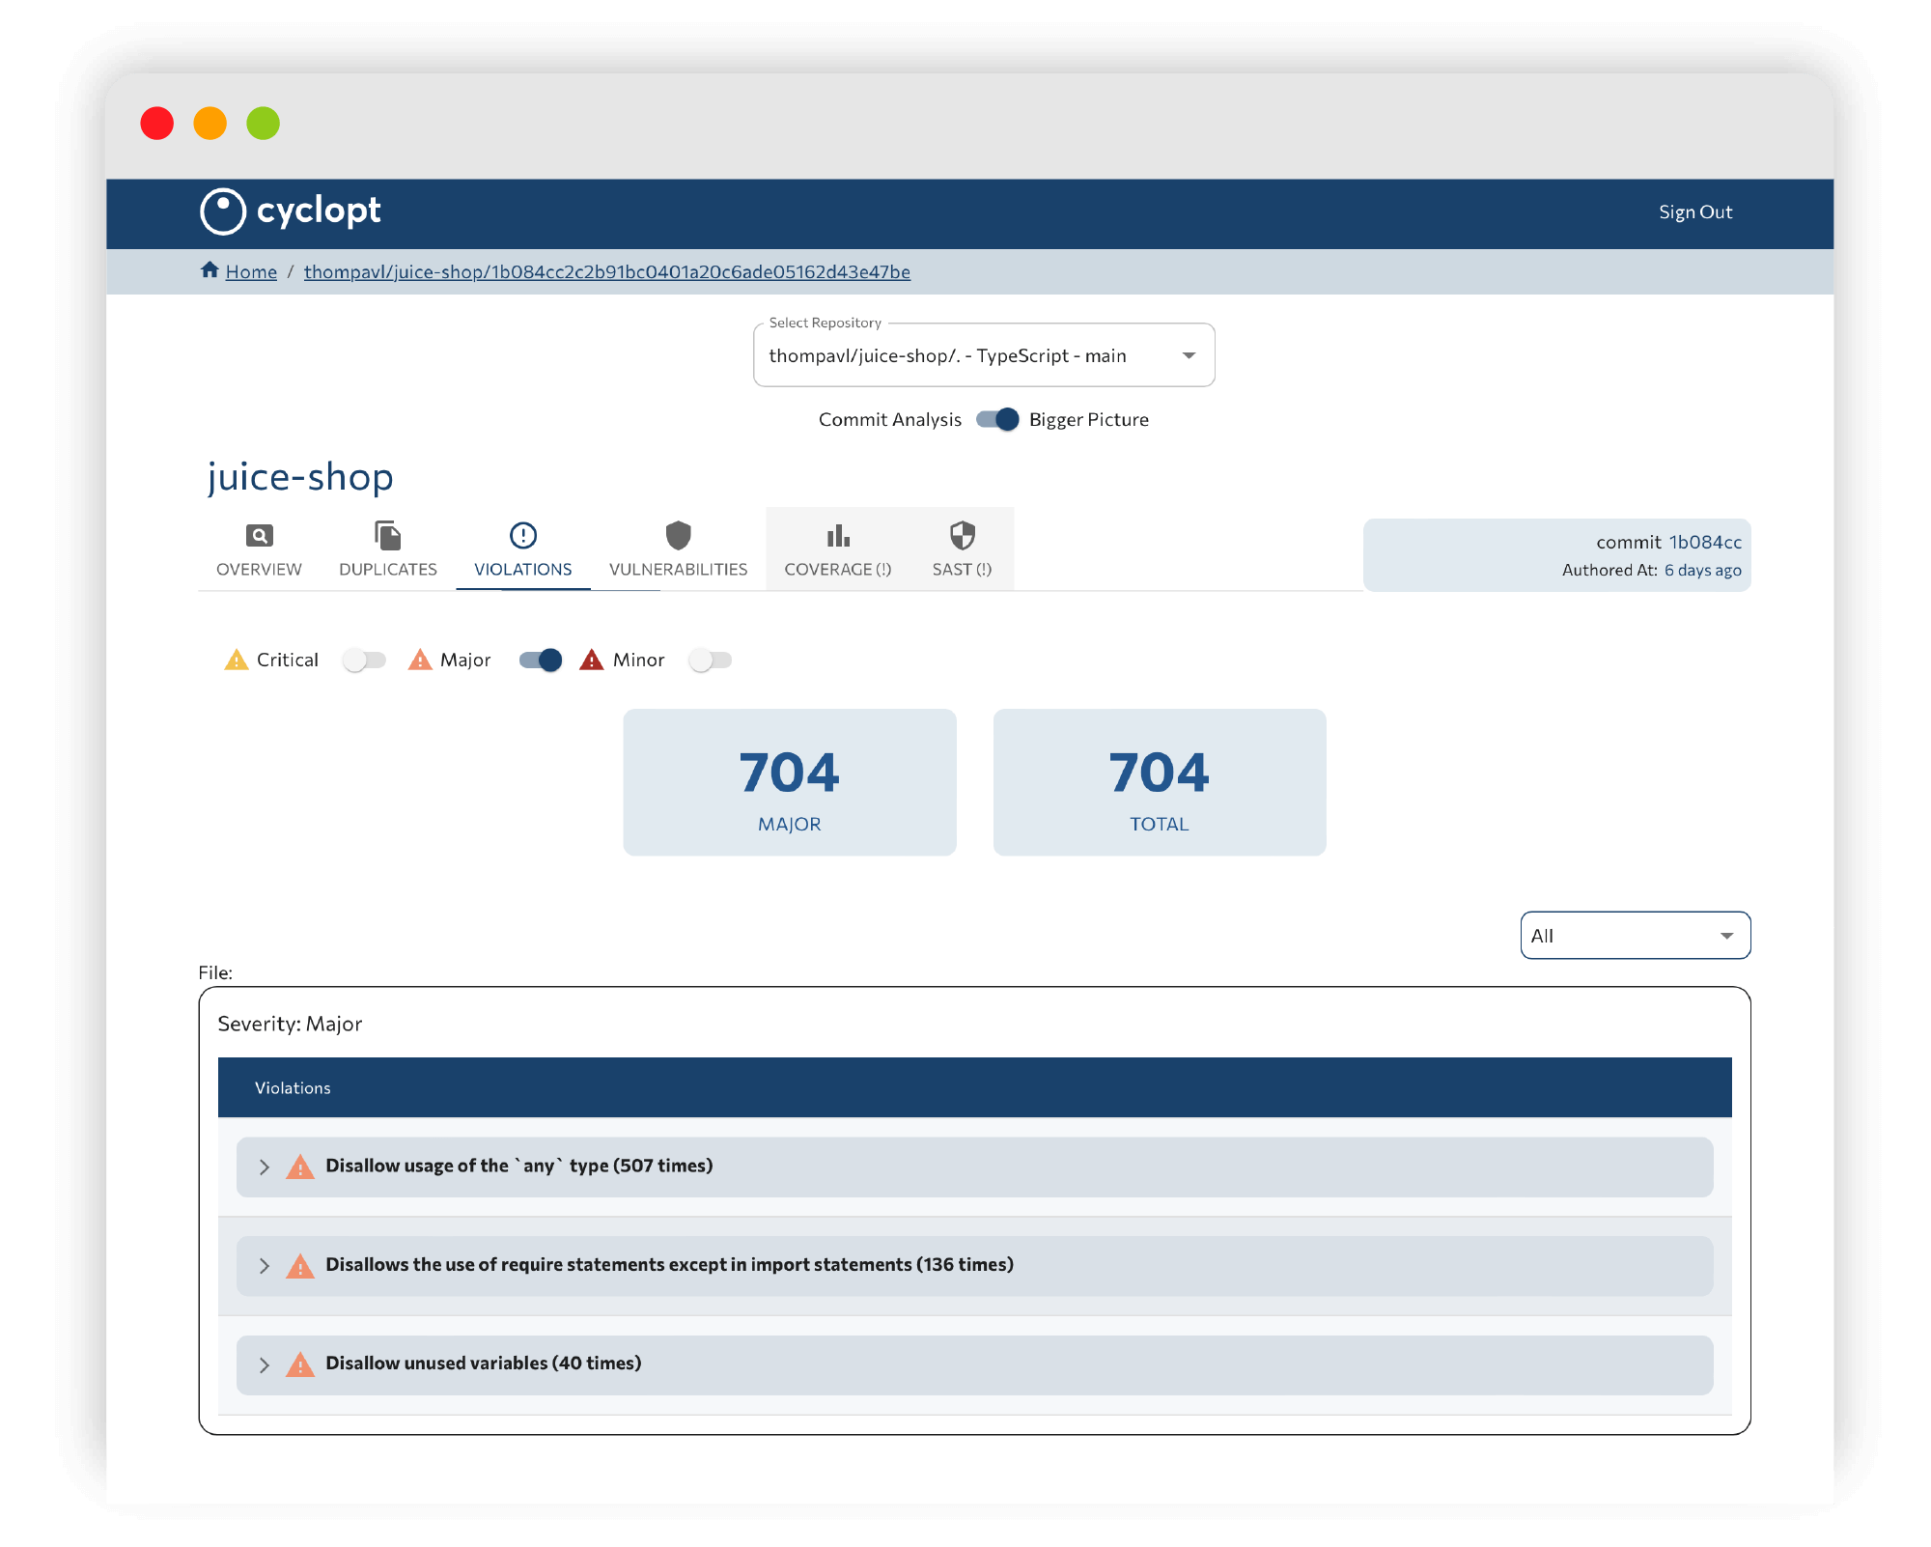Click the Sign Out link
The width and height of the screenshot is (1931, 1547).
1695,212
